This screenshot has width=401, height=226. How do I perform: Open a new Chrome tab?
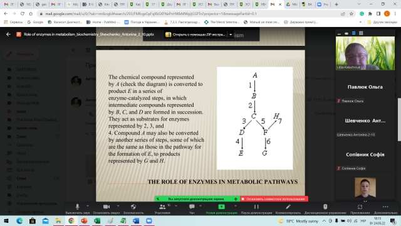point(336,4)
